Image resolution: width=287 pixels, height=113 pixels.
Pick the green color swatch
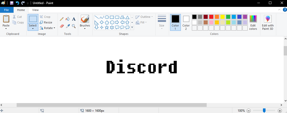(228, 17)
